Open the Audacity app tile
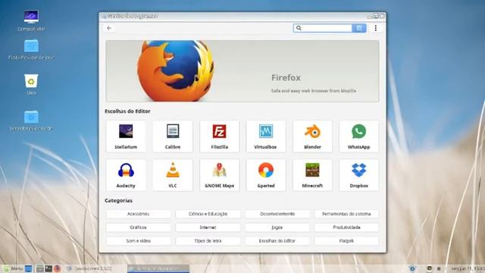485x273 pixels. click(x=126, y=175)
